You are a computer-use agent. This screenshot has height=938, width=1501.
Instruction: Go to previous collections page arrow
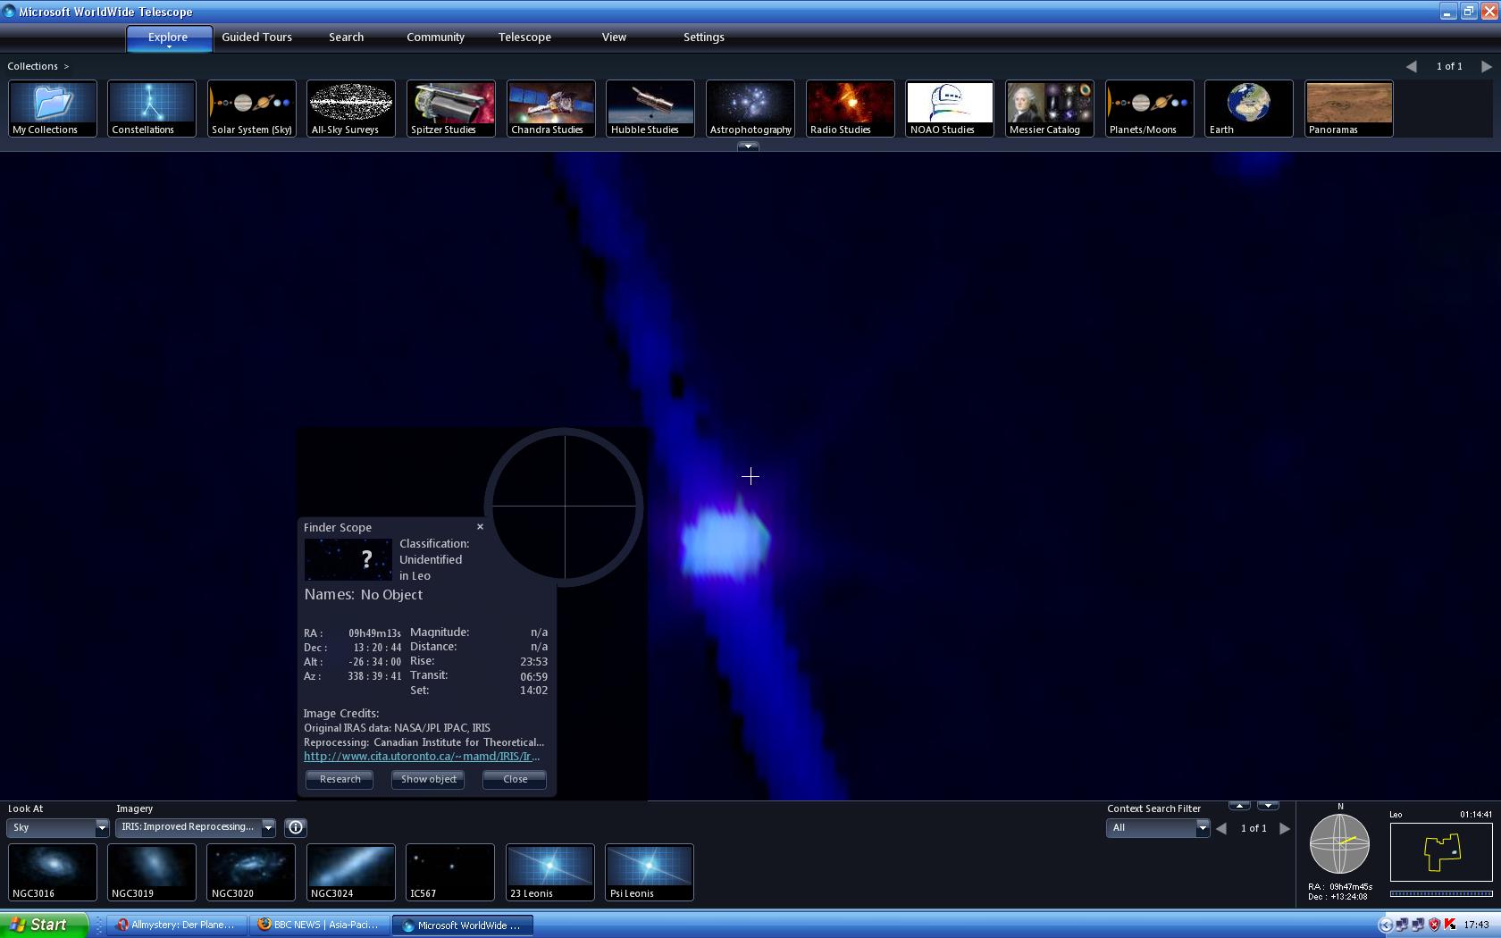click(1412, 66)
